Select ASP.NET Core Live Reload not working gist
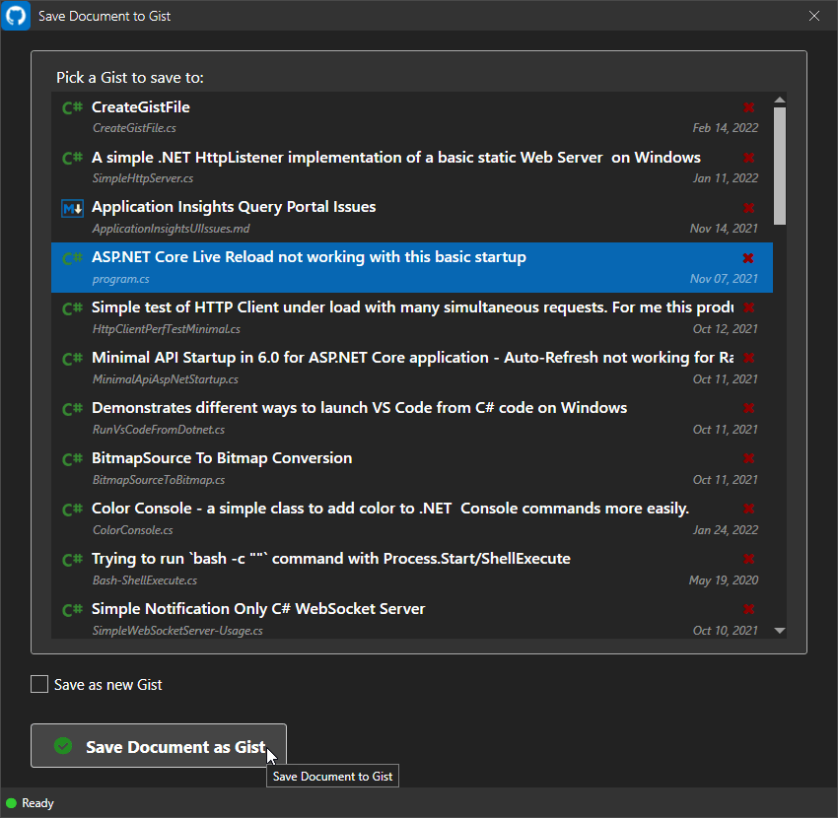 309,257
